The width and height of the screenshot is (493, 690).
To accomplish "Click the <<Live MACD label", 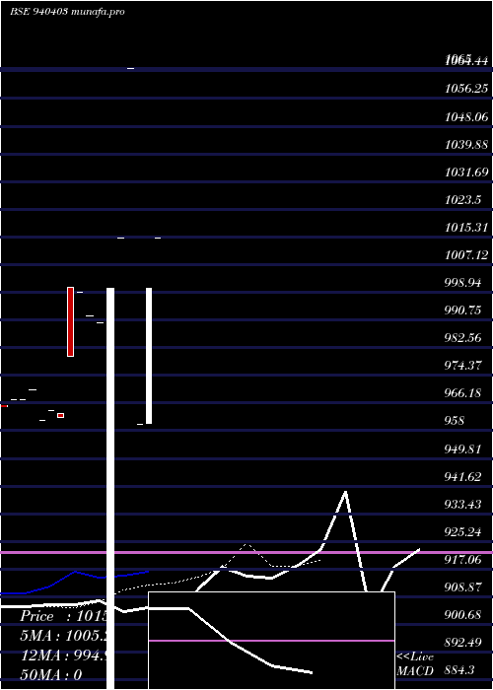I will (415, 664).
